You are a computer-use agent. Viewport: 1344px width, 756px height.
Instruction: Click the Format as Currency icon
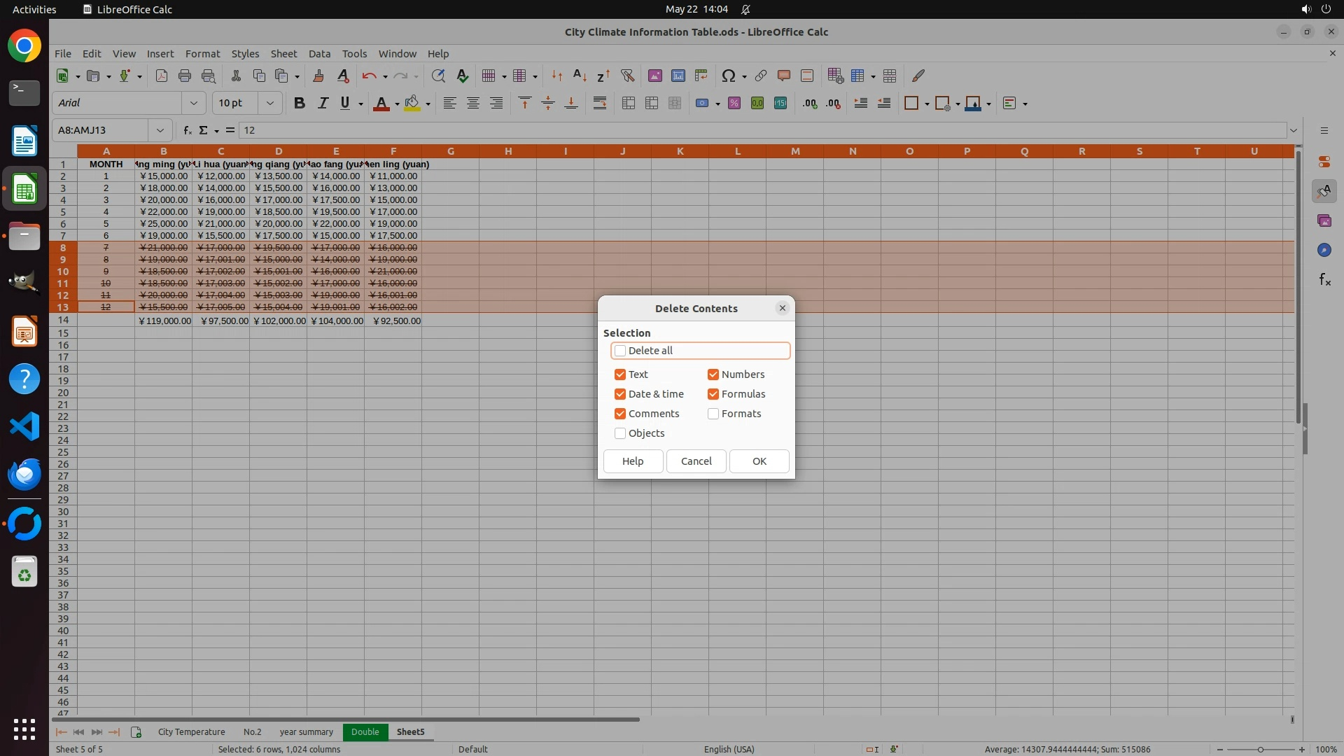(x=702, y=104)
